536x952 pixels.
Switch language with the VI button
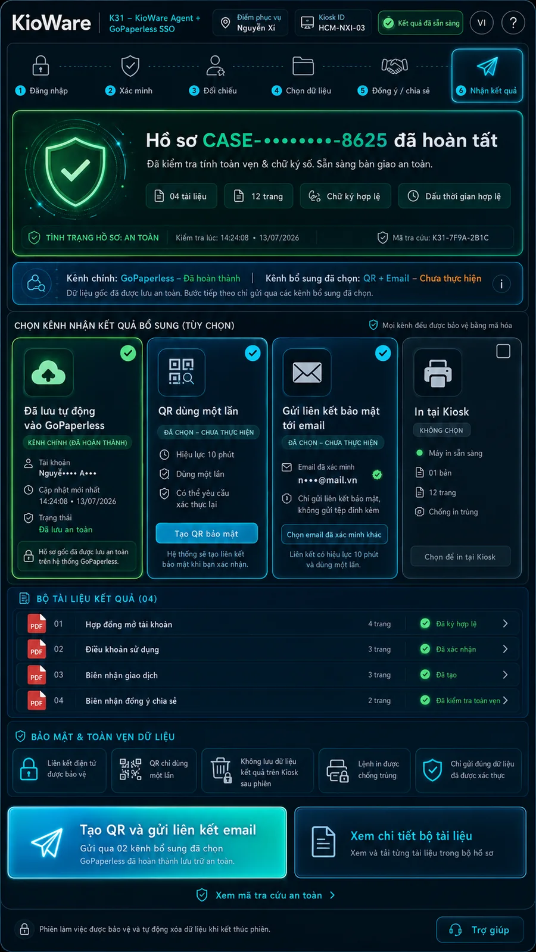pos(482,23)
